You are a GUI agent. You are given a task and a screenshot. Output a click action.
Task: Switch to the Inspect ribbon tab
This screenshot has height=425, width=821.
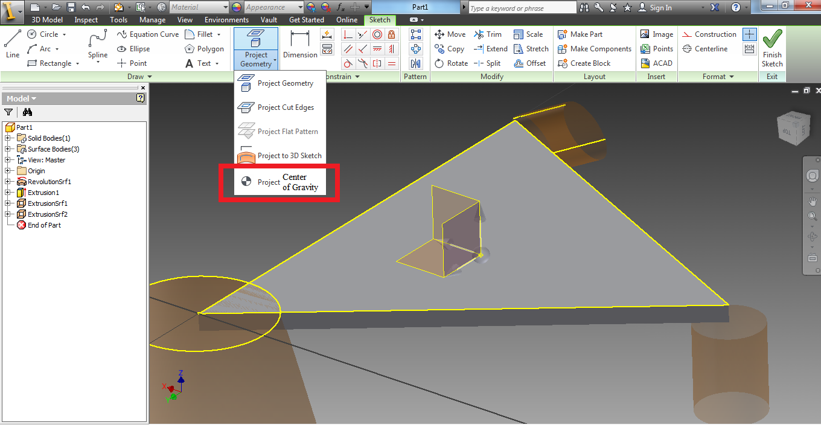click(x=86, y=19)
